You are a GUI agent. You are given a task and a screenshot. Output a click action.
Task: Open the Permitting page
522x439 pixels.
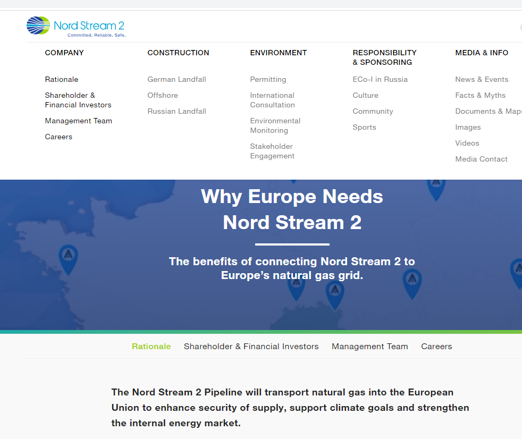point(268,79)
